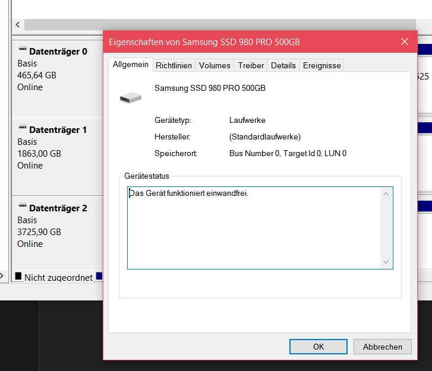Click the Hersteller label
This screenshot has height=371, width=432.
click(172, 137)
